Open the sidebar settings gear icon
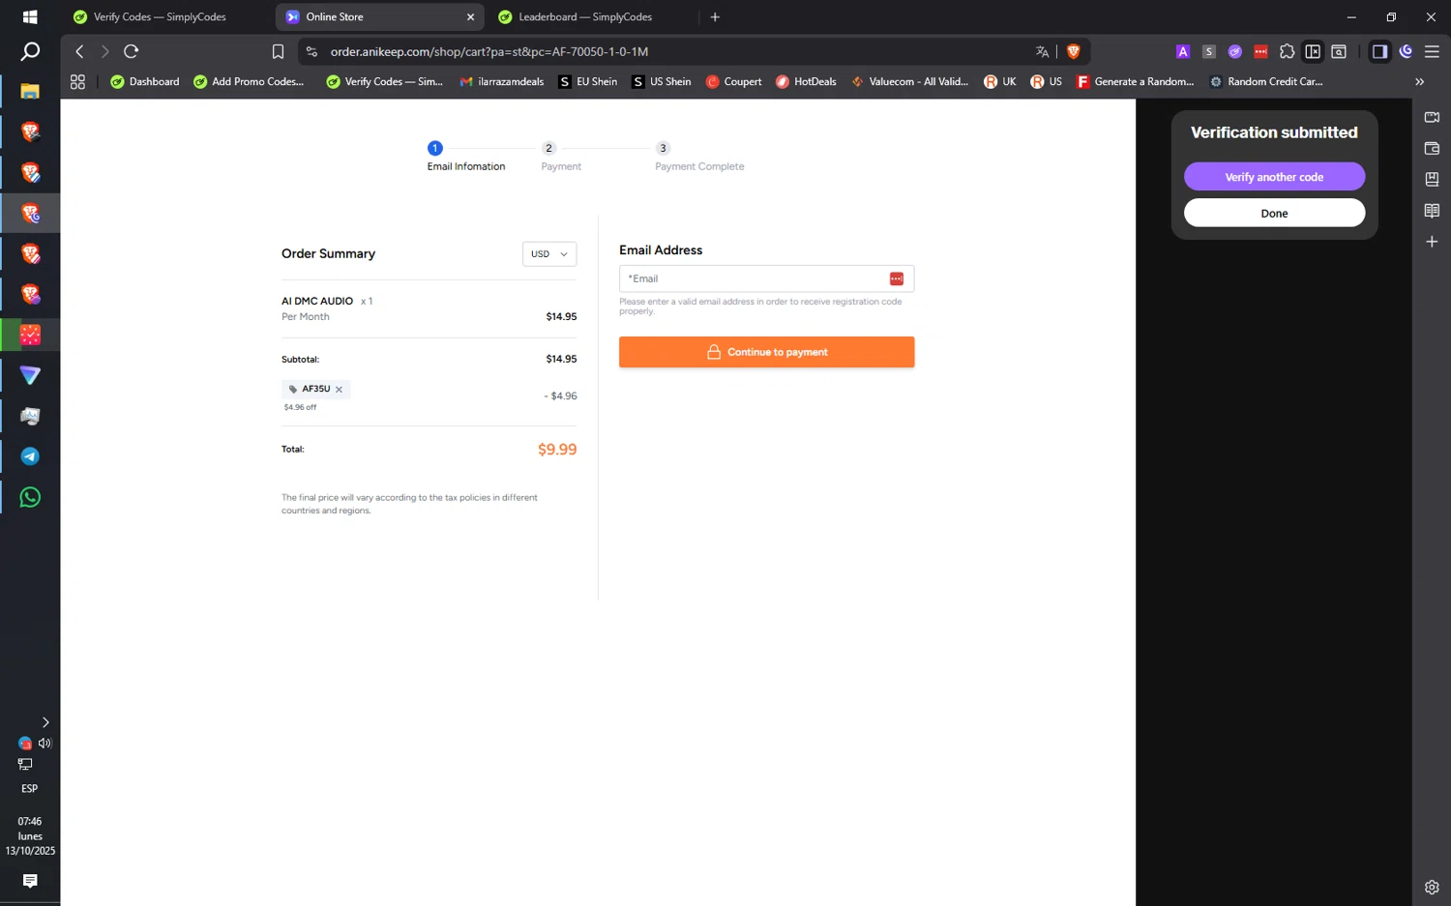Image resolution: width=1451 pixels, height=906 pixels. (x=1432, y=887)
